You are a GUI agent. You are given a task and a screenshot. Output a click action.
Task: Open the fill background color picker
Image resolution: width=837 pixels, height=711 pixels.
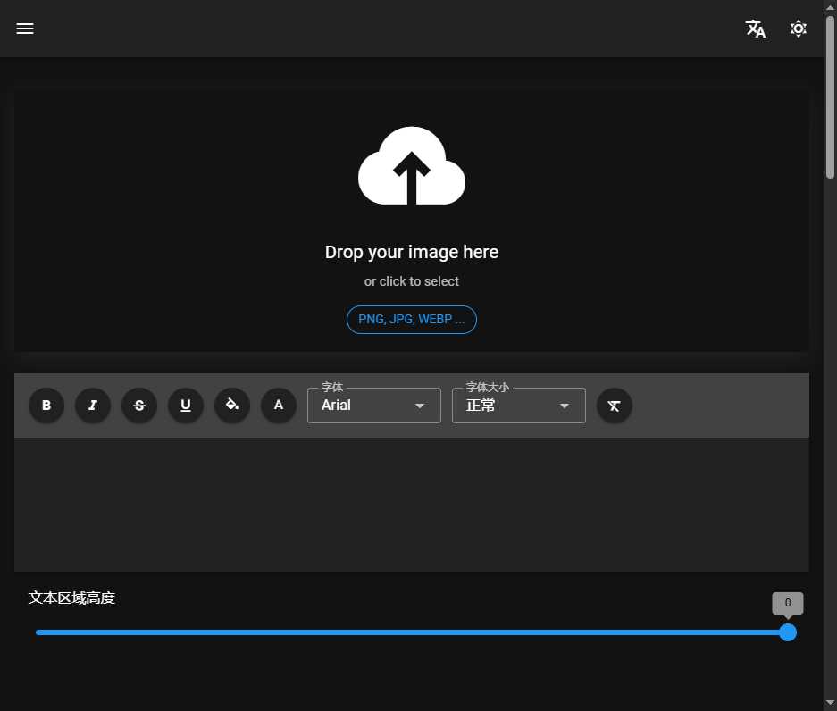pos(232,406)
